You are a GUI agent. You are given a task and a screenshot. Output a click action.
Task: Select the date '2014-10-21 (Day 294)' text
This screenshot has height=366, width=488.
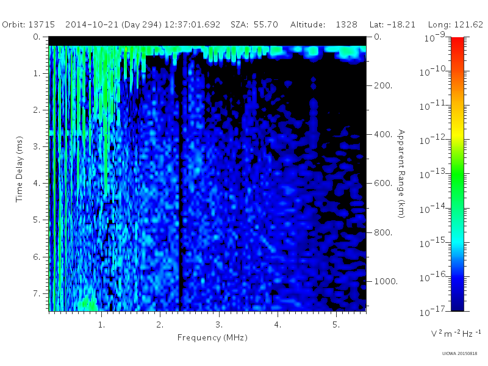pos(113,25)
